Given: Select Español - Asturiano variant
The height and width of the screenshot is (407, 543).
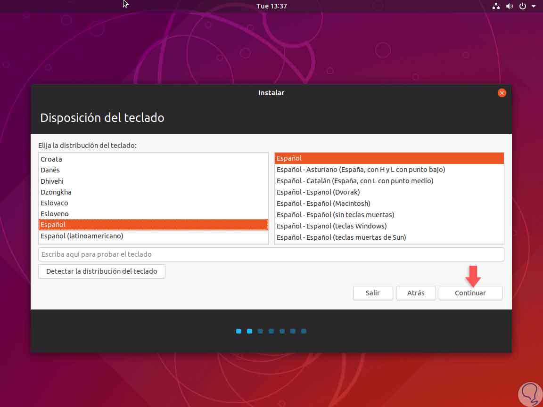Looking at the screenshot, I should (389, 170).
